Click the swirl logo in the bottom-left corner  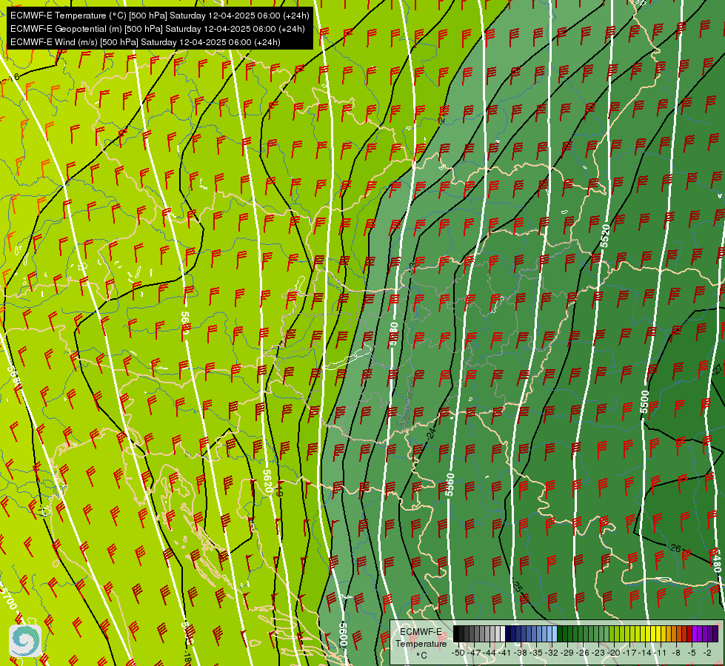click(25, 641)
